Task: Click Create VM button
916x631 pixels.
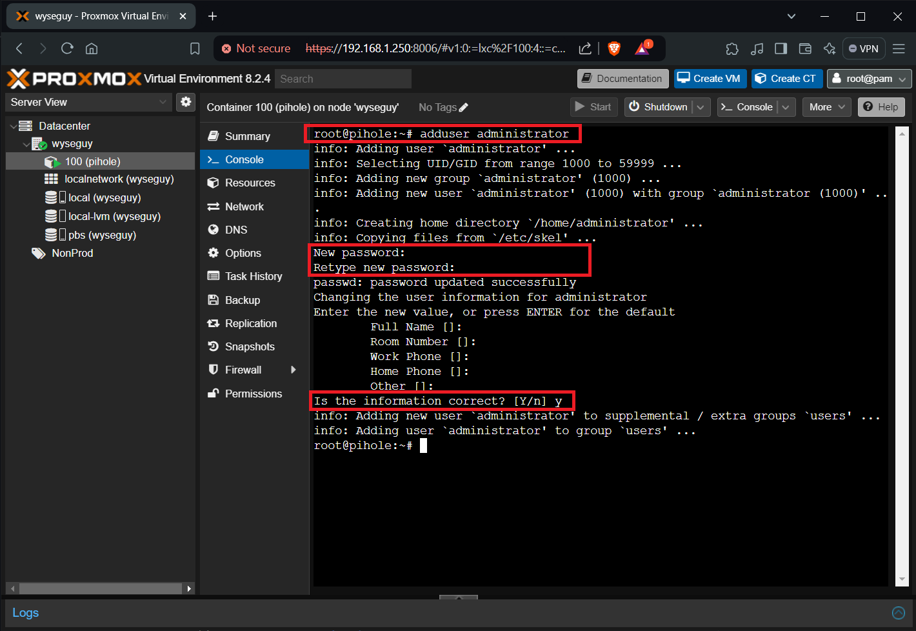Action: 710,79
